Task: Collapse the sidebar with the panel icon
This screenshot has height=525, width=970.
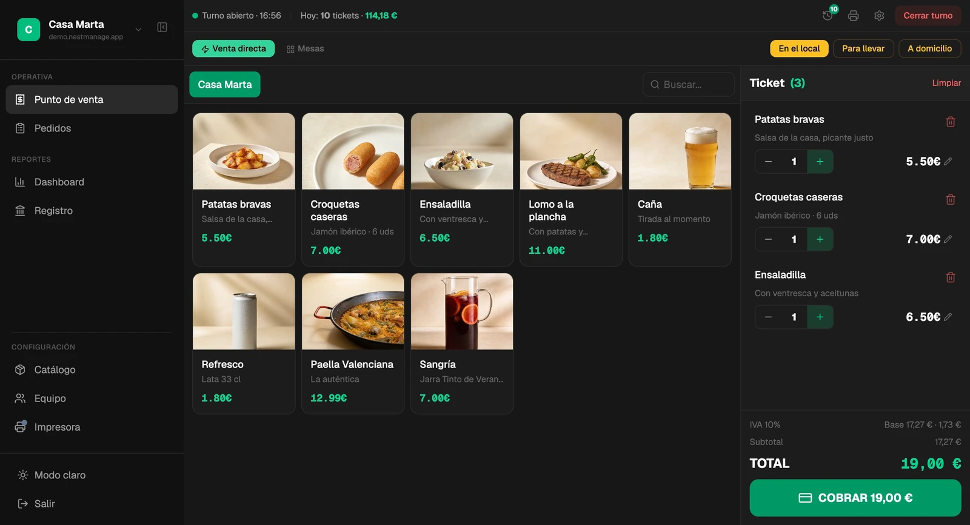Action: click(162, 27)
